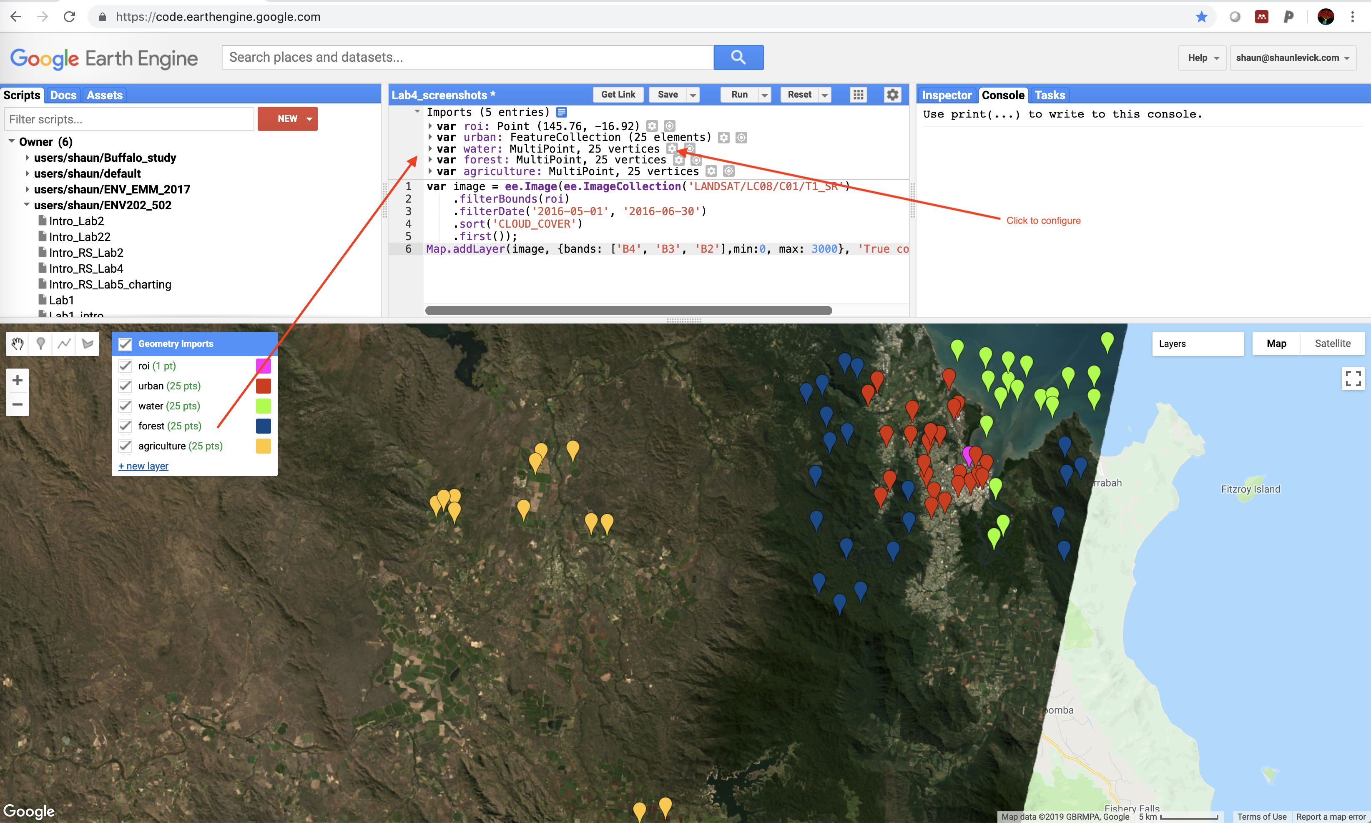Toggle fullscreen map view
This screenshot has width=1371, height=823.
(x=1353, y=379)
